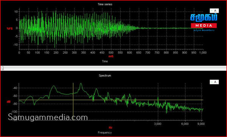This screenshot has height=137, width=227.
Task: Click the 3,000 label on the frequency axis
Action: (158, 124)
